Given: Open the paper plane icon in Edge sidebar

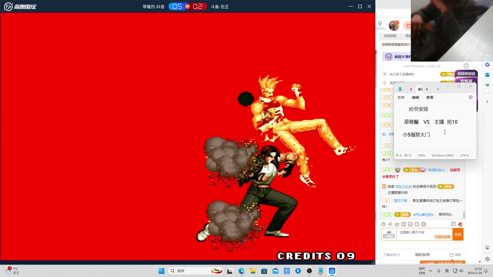Looking at the screenshot, I should 487,85.
